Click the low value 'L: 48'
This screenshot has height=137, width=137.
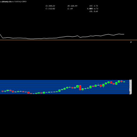click(70, 9)
